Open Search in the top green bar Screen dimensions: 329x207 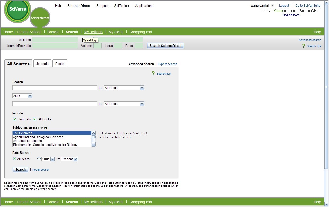pyautogui.click(x=72, y=32)
